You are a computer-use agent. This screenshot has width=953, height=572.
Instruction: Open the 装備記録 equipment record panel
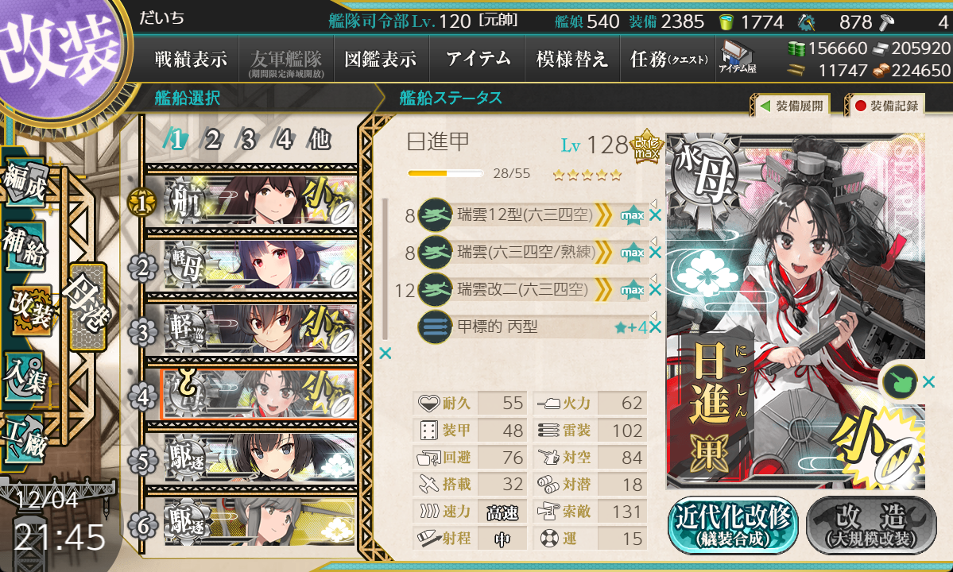887,106
